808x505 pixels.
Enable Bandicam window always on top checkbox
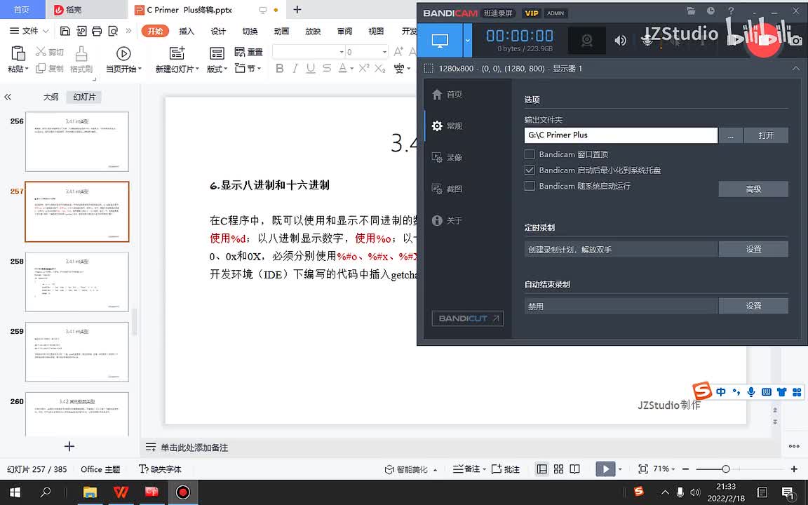(530, 154)
